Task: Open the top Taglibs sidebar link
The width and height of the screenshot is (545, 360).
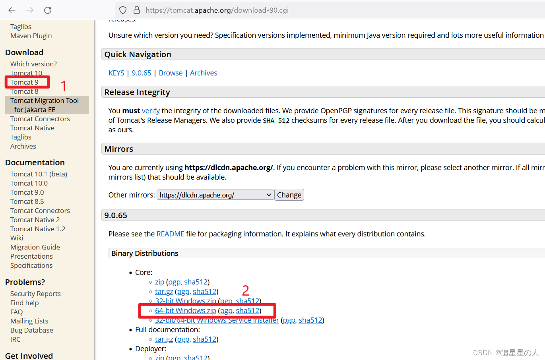Action: coord(21,27)
